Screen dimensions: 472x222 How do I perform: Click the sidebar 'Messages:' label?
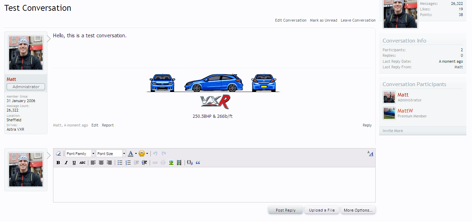(x=429, y=3)
